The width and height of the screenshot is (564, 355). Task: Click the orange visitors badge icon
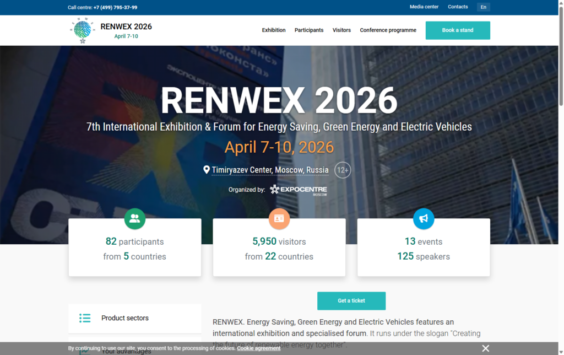(279, 219)
